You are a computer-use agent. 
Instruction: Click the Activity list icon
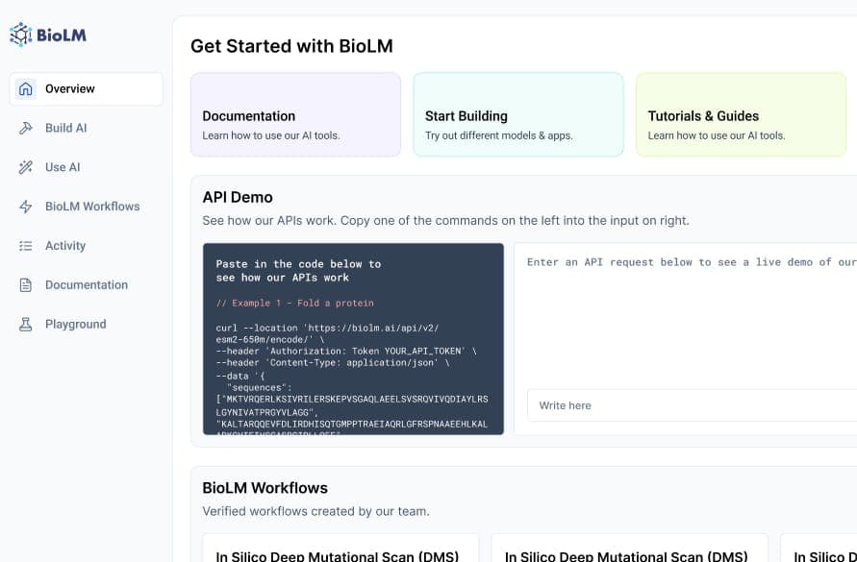pos(26,246)
